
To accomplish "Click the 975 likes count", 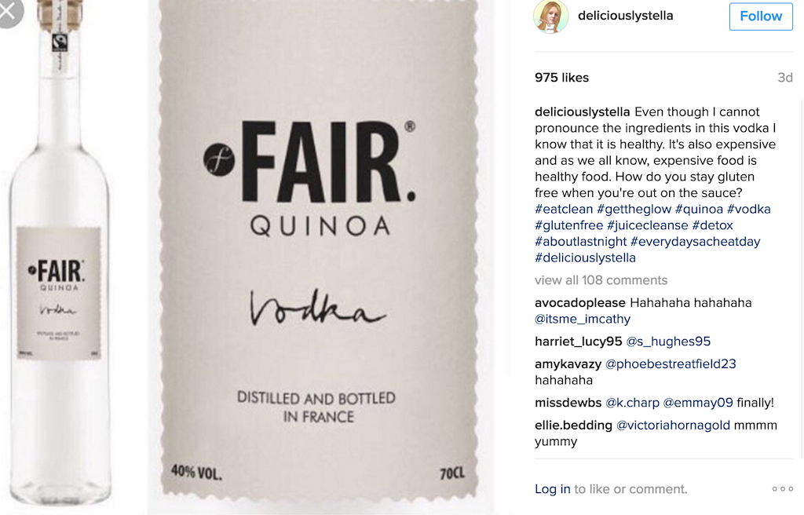I will pyautogui.click(x=561, y=78).
